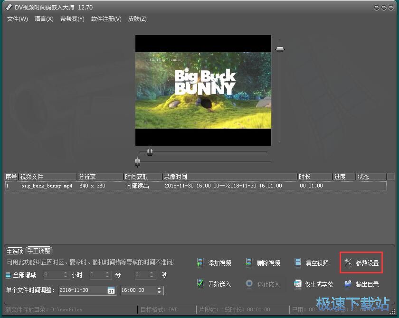Viewport: 399px width, 318px height.
Task: Click the 分辨率 column header
Action: click(100, 177)
